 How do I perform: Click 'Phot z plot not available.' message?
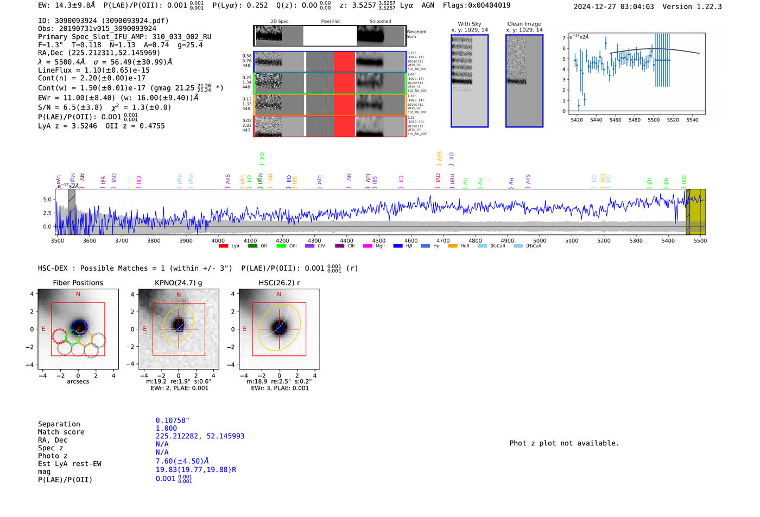click(564, 443)
